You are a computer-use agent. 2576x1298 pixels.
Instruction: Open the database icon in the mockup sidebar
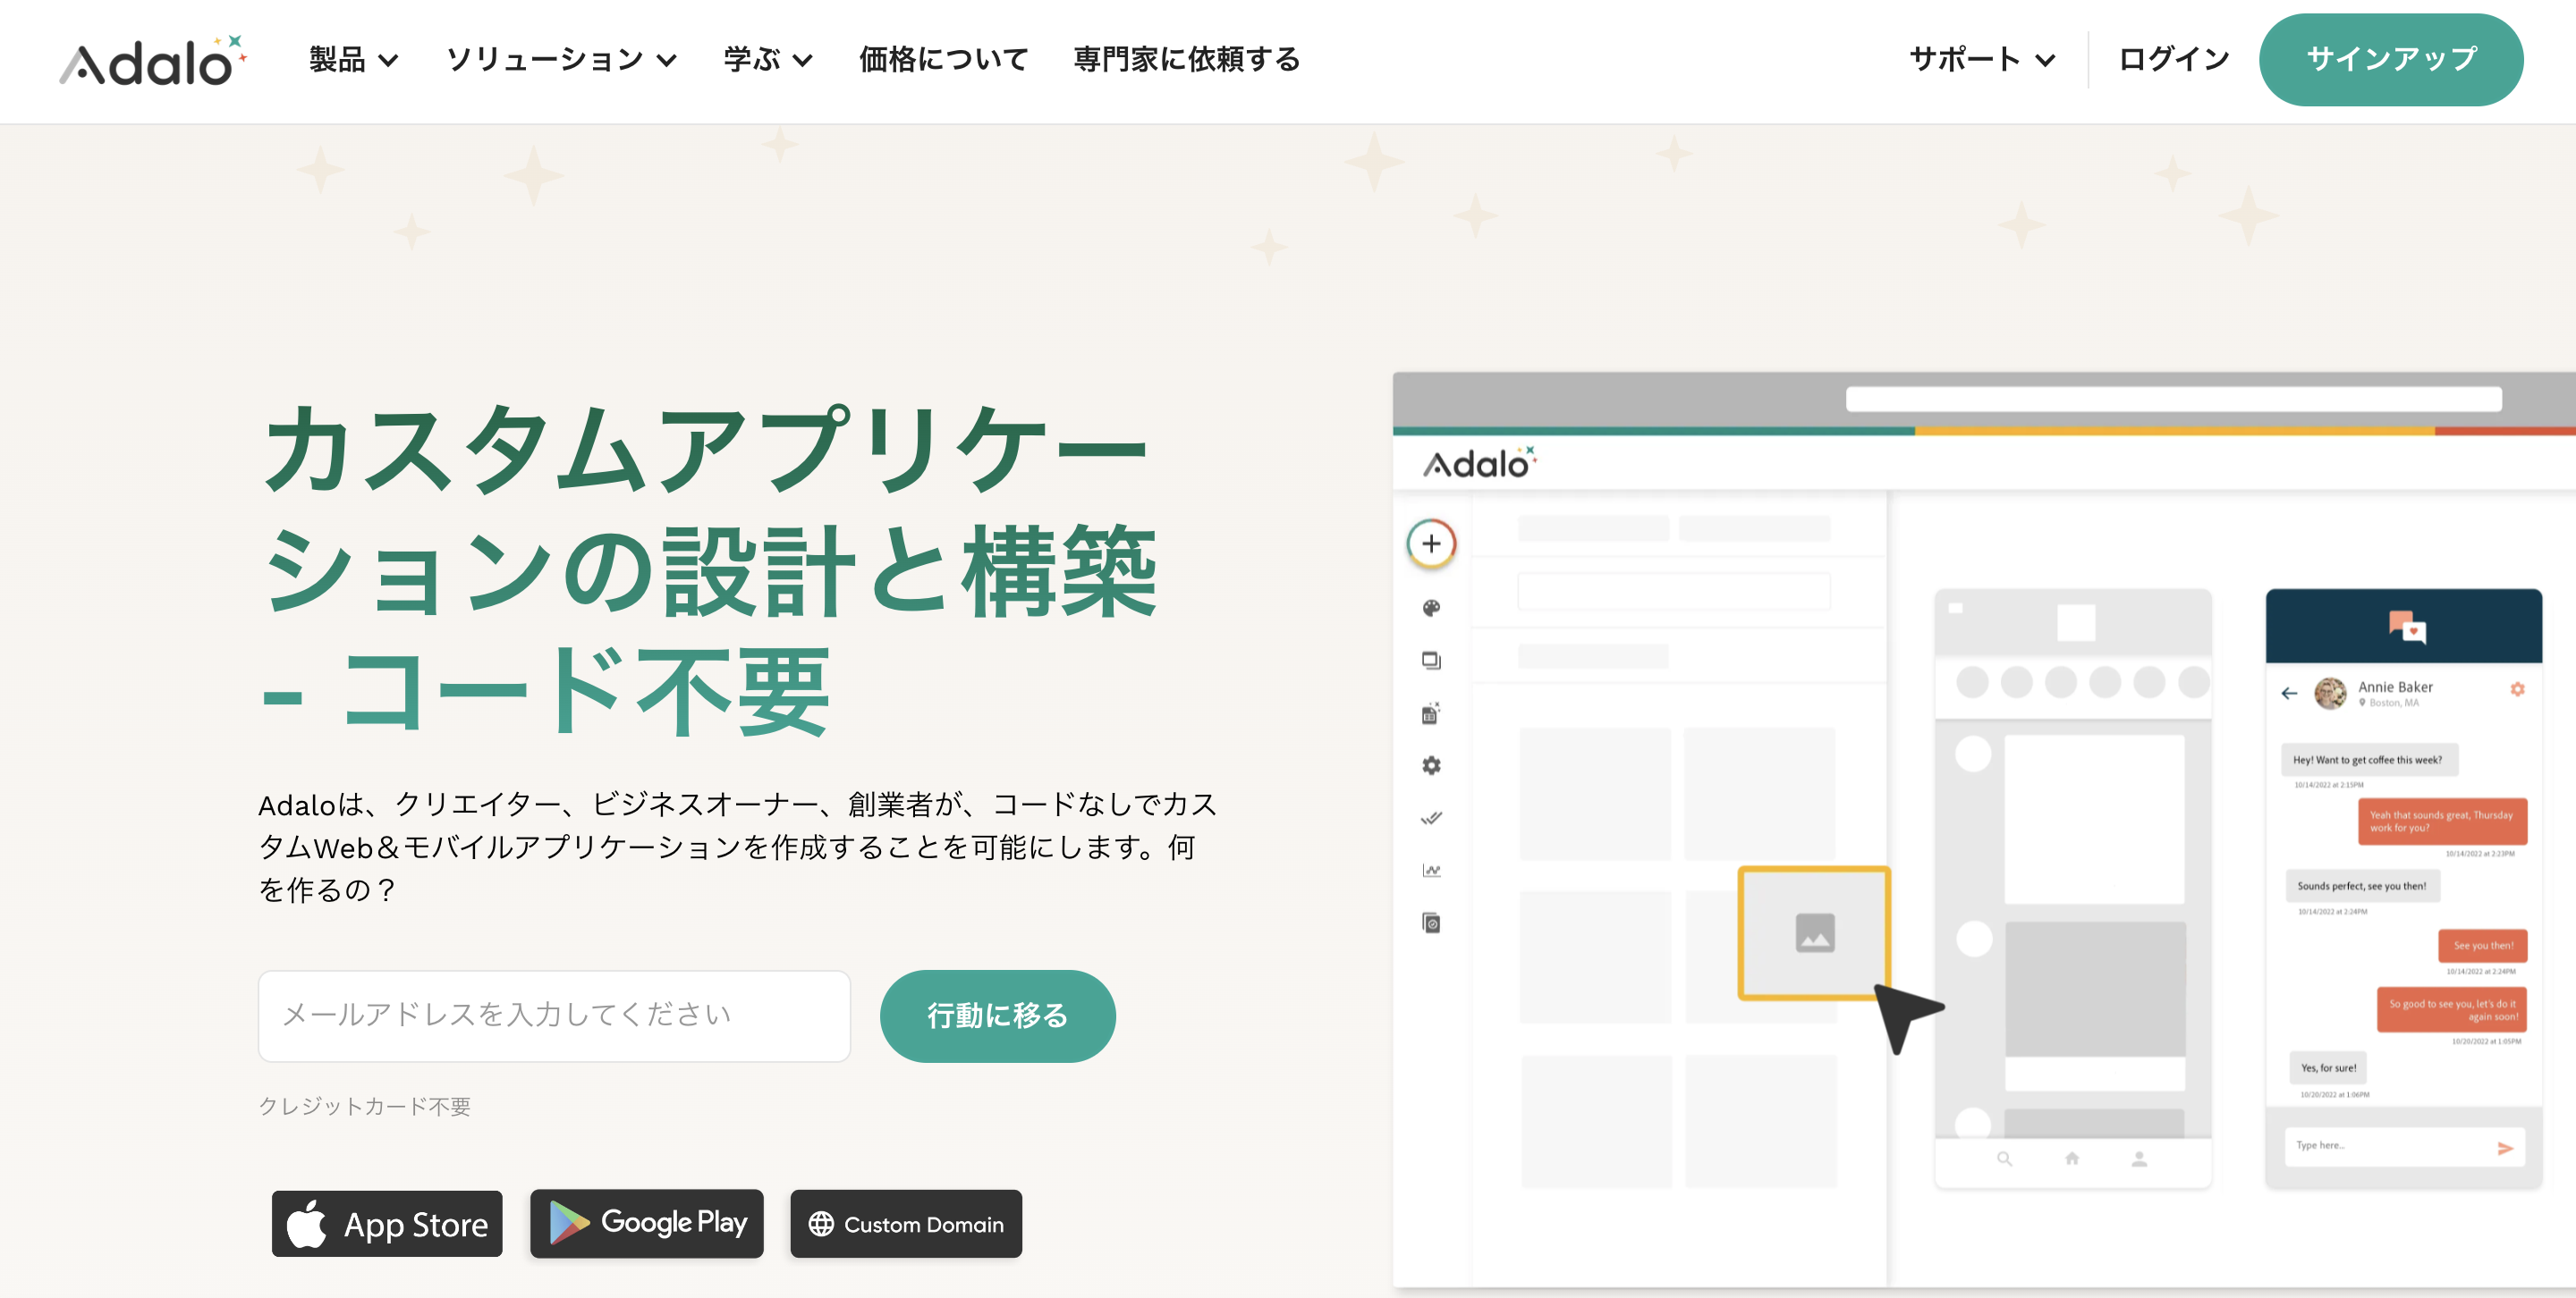point(1431,713)
